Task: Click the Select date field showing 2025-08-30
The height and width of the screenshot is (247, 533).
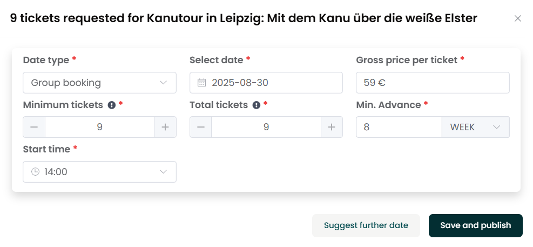Action: pos(266,83)
